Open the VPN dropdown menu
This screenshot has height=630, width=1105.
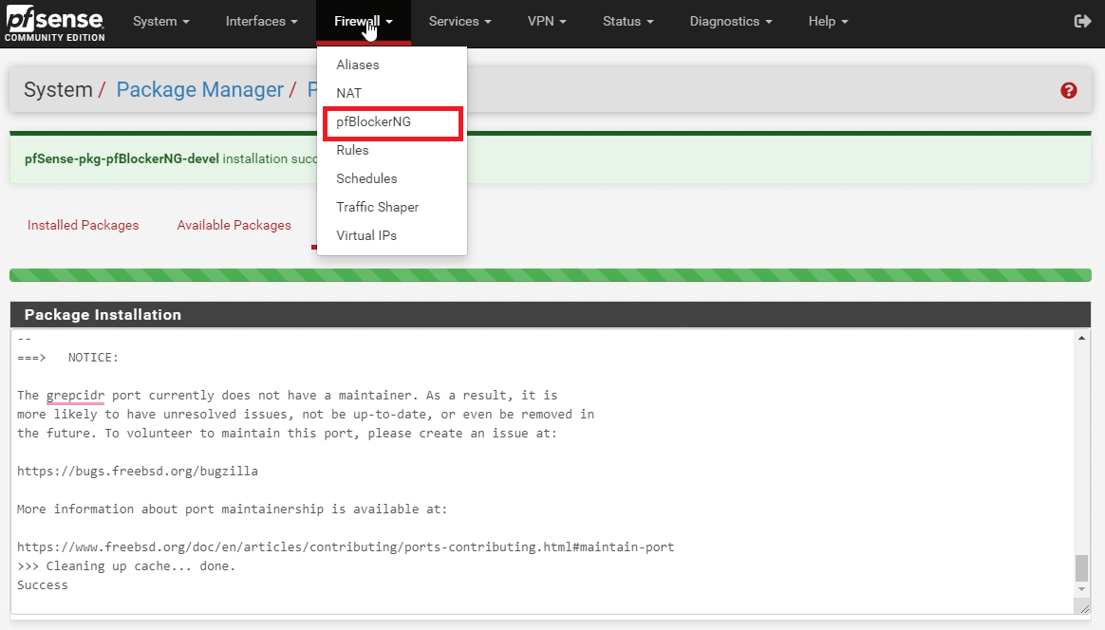547,21
